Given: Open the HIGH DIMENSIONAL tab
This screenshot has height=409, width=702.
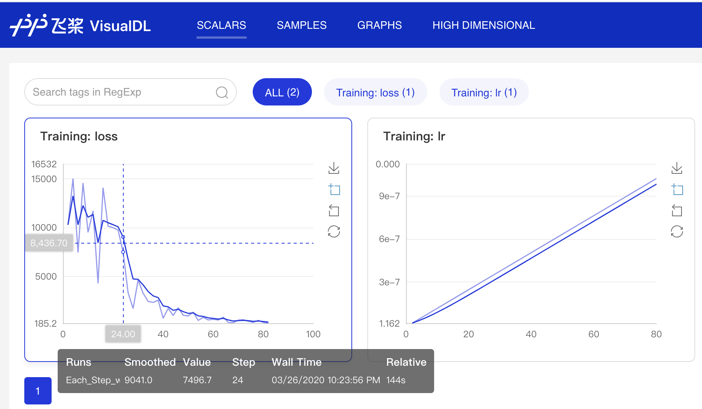Looking at the screenshot, I should tap(484, 25).
